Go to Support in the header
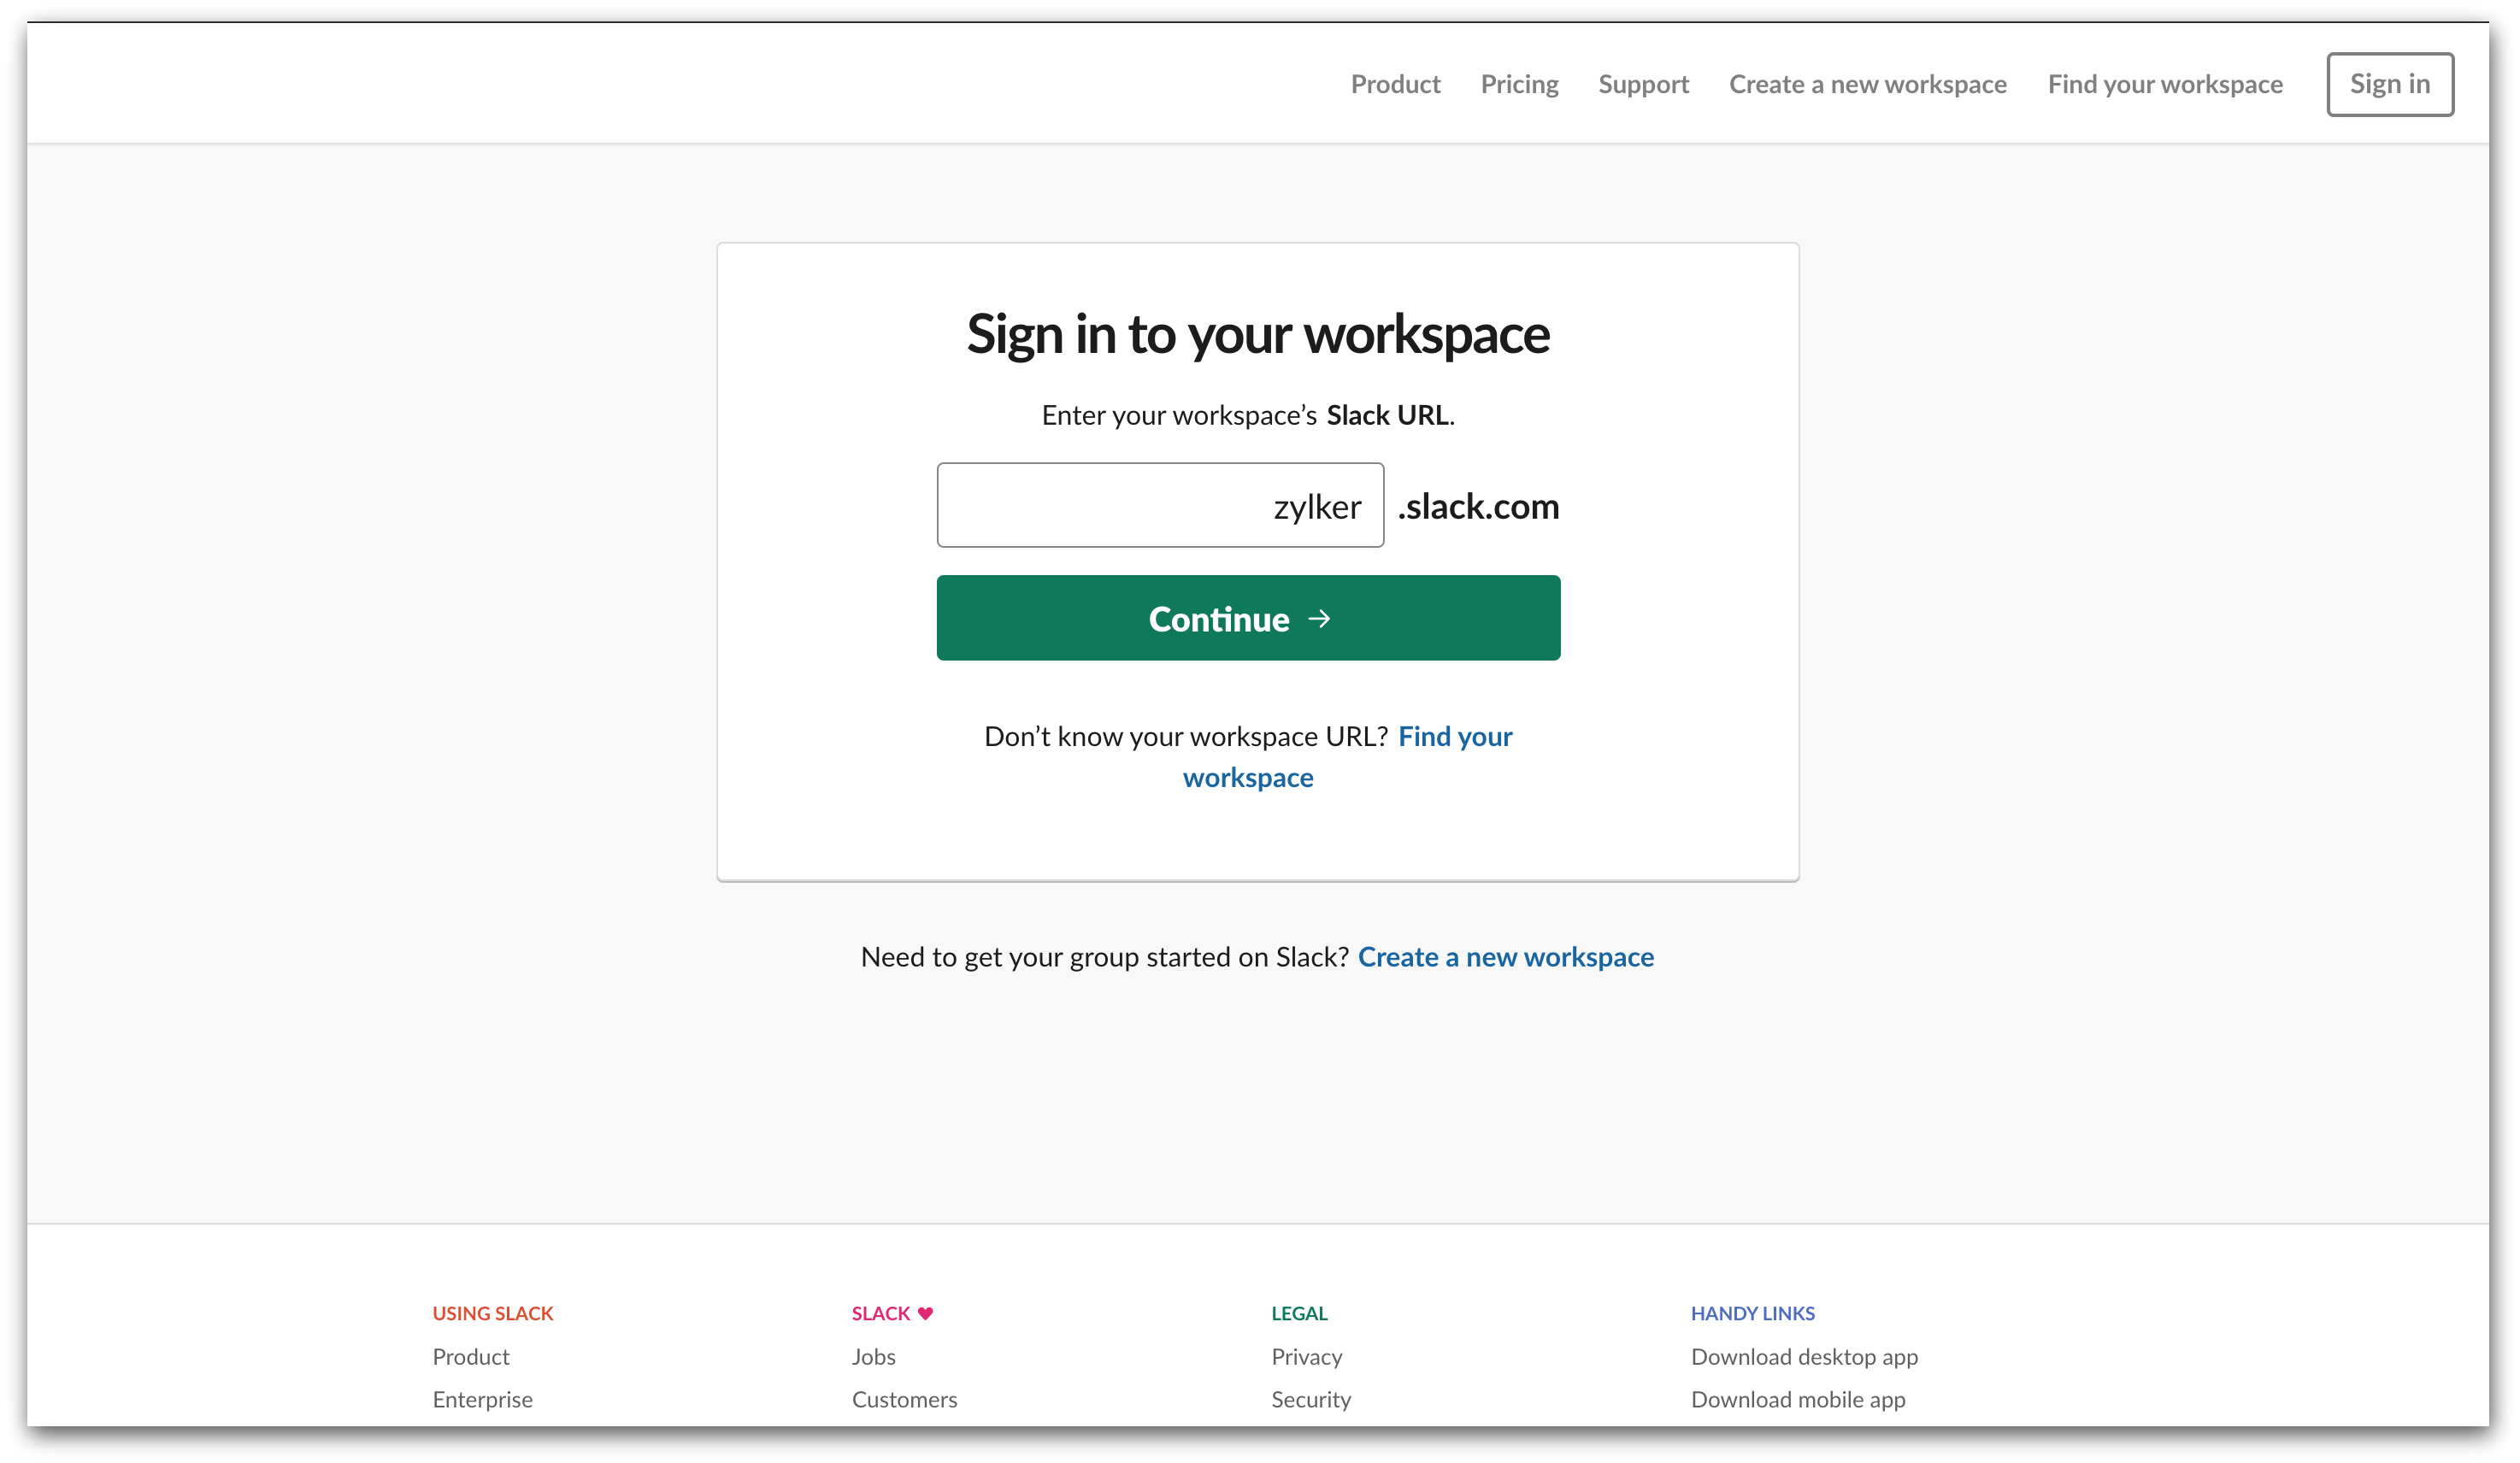 (x=1643, y=84)
